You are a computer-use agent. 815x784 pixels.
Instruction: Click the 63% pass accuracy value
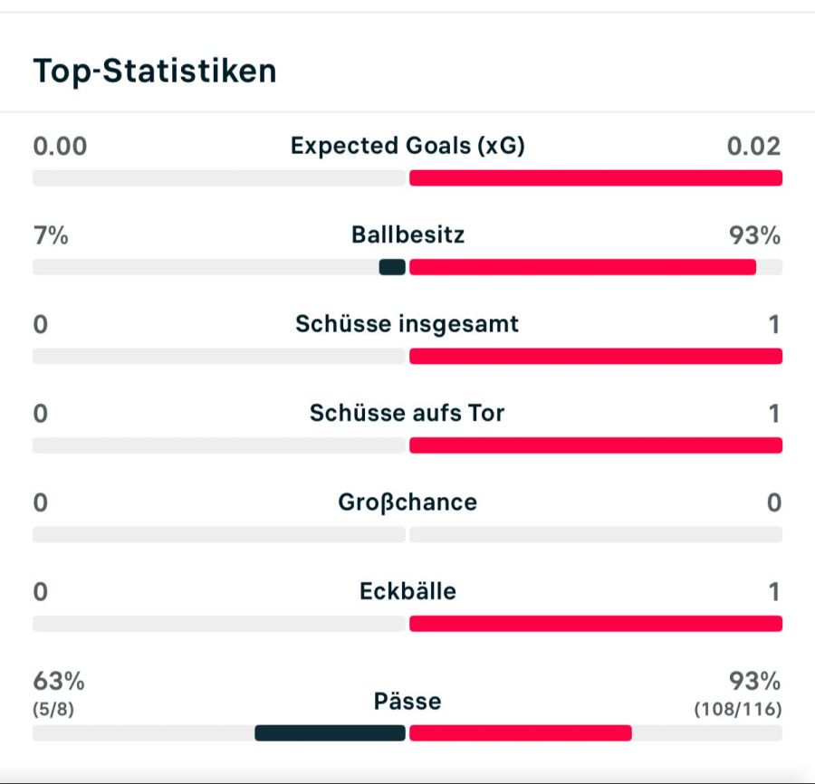[59, 681]
